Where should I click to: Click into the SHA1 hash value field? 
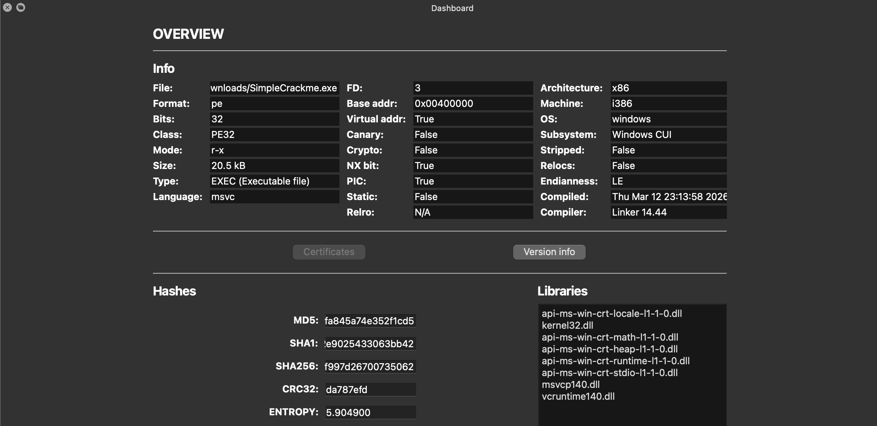(370, 344)
